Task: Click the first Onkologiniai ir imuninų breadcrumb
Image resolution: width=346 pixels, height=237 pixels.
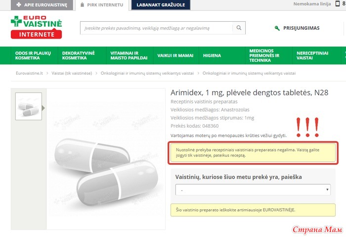Action: [147, 73]
